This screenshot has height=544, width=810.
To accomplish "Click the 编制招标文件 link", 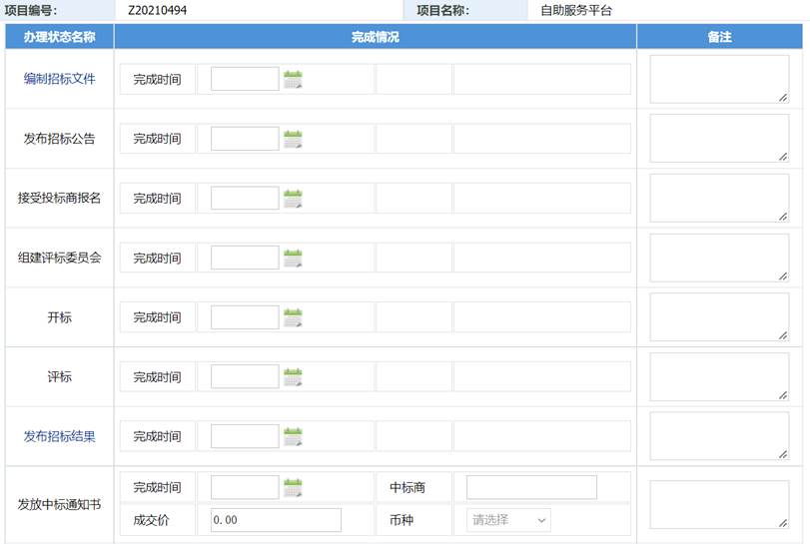I will 60,79.
